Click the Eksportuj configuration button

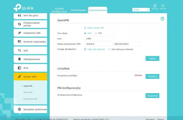152,96
